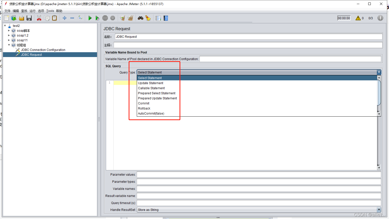Viewport: 389px width, 219px height.
Task: Start the test with green play icon
Action: 90,18
